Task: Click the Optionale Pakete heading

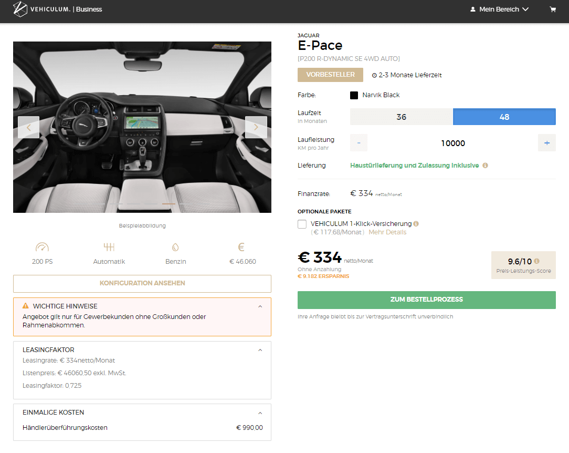Action: 324,211
